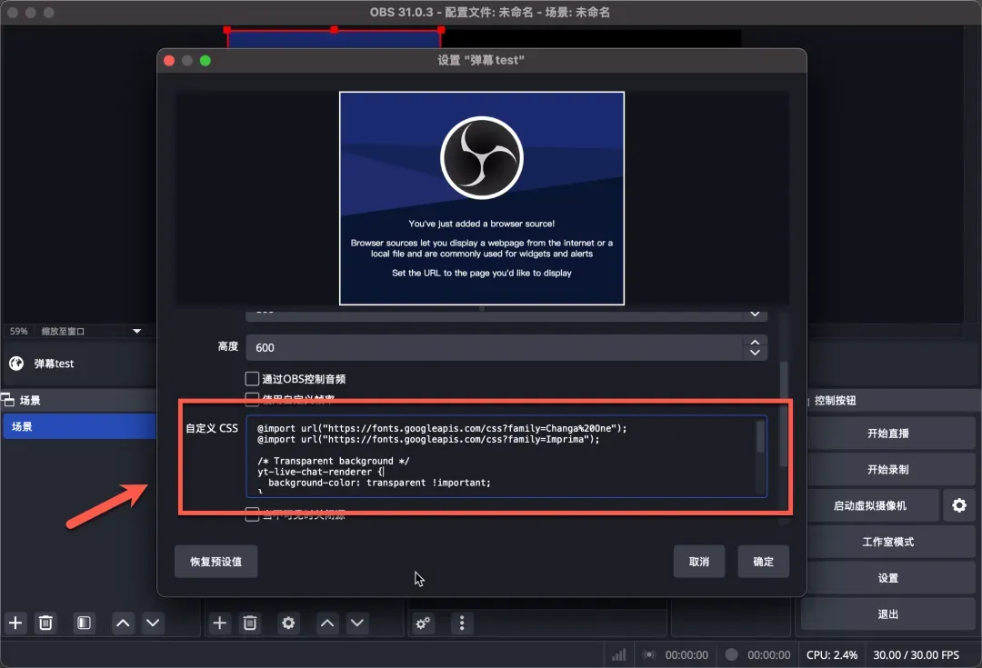Move the source up in the list
This screenshot has width=982, height=668.
point(327,623)
